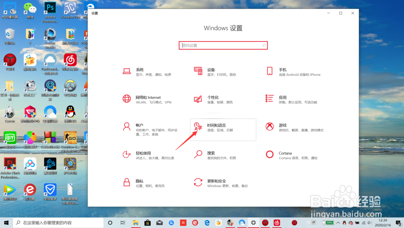Select the QQ浏览器 desktop shortcut
Image resolution: width=404 pixels, height=228 pixels.
tap(50, 114)
